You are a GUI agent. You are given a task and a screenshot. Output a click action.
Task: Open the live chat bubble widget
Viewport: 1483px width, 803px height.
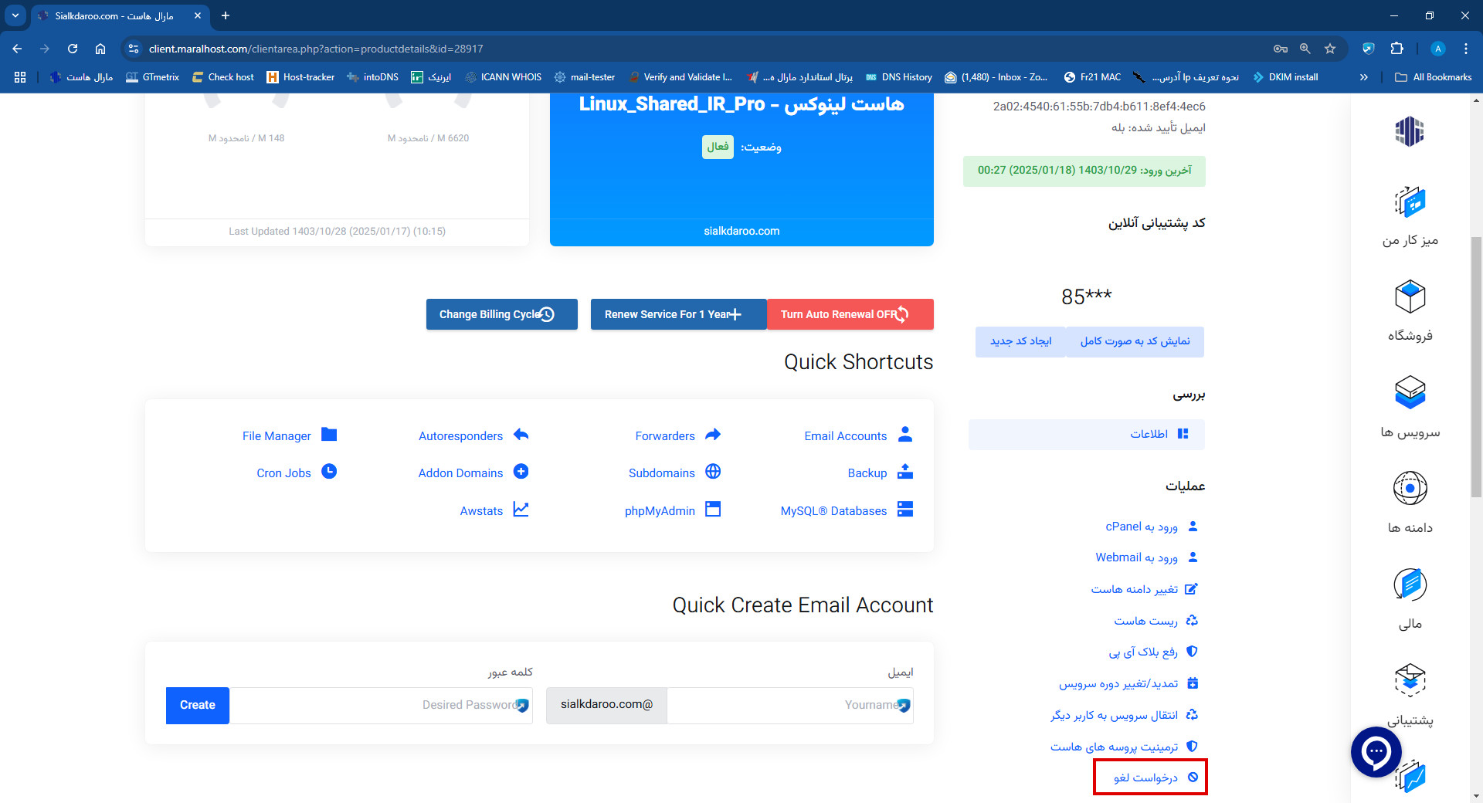point(1376,751)
